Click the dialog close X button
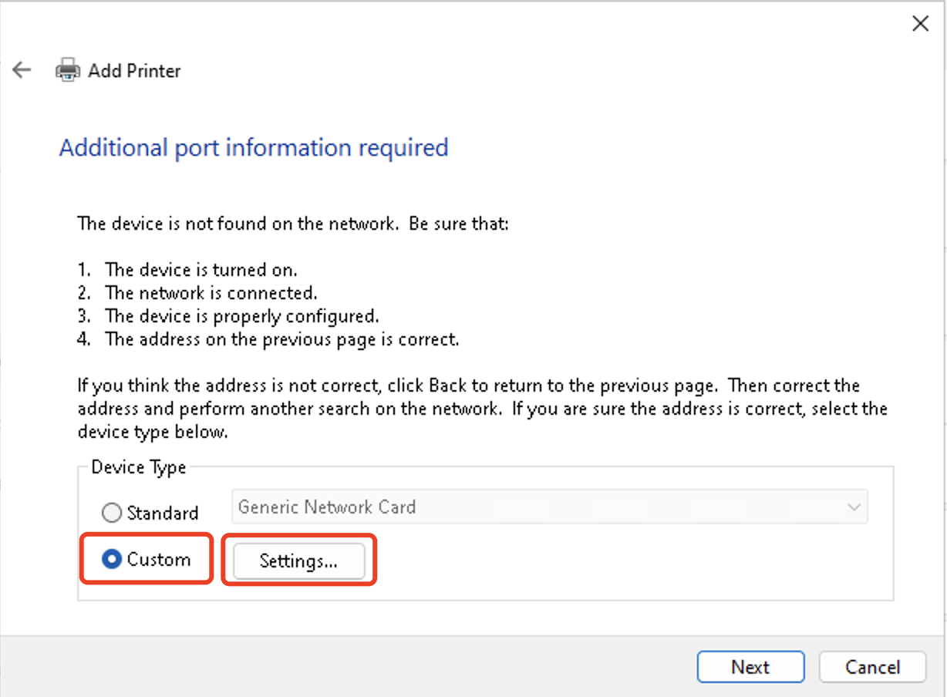 [920, 23]
